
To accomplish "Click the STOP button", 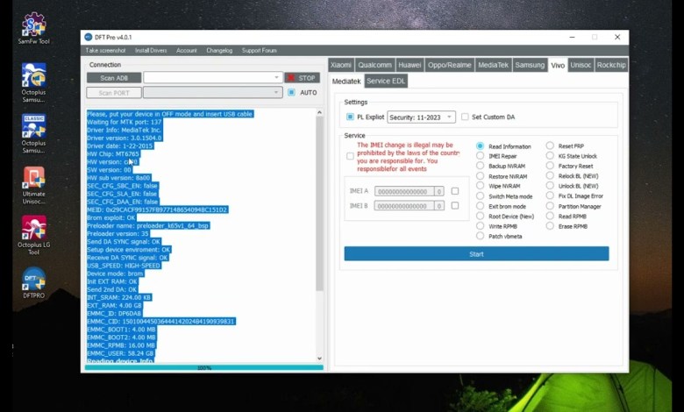I will pos(302,78).
